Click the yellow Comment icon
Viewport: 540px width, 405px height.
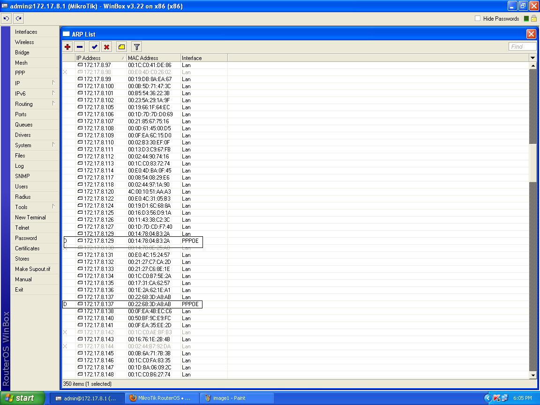pyautogui.click(x=121, y=47)
